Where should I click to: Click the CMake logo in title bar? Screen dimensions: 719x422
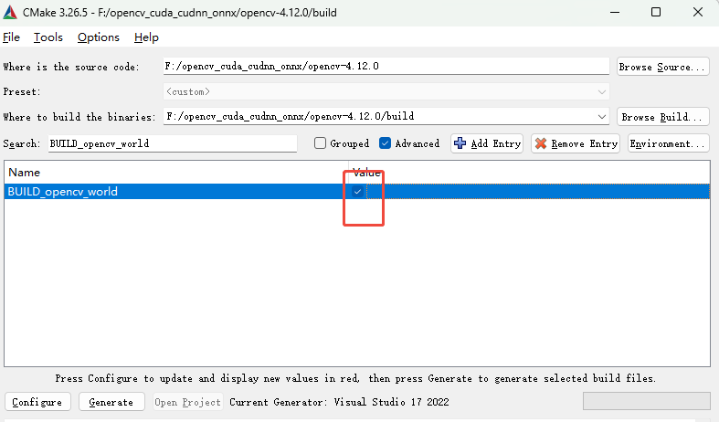(x=10, y=13)
